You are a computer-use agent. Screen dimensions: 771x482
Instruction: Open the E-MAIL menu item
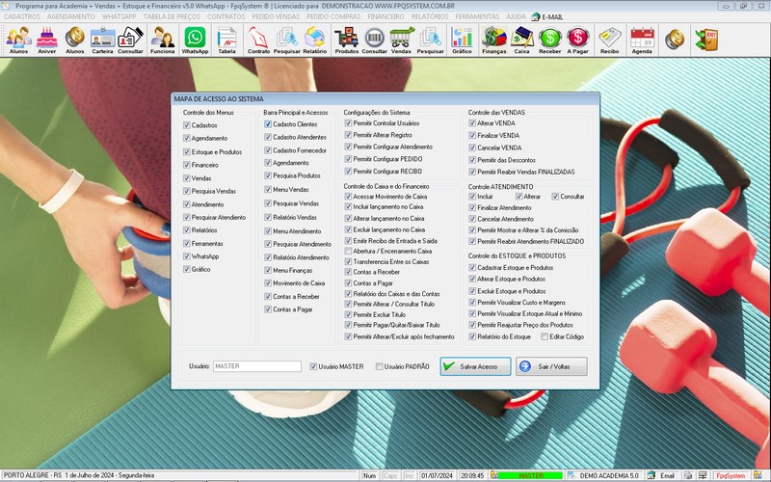[x=547, y=16]
